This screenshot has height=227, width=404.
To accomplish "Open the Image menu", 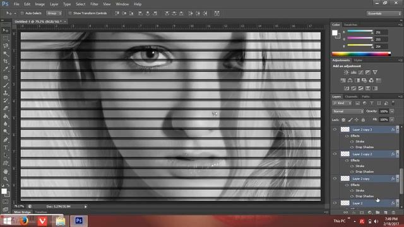I will pos(40,4).
